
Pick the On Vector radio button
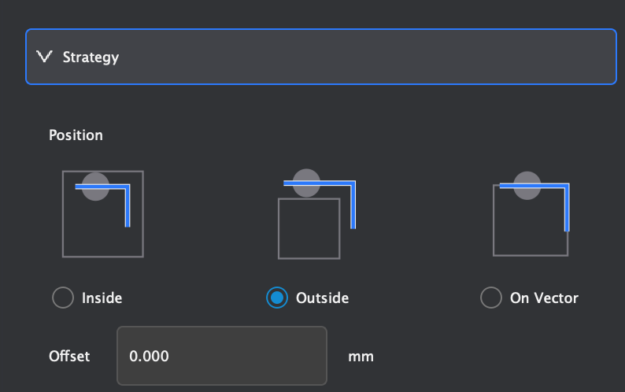pos(490,298)
